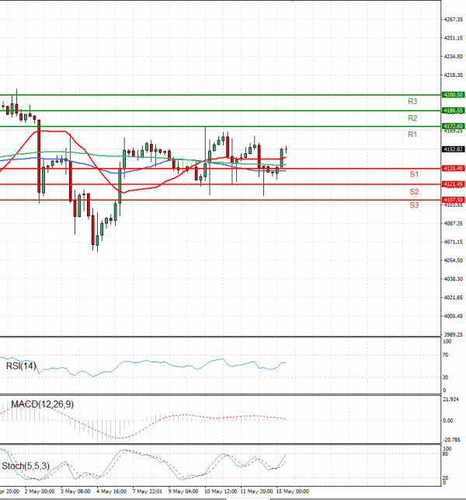
Task: Click the RSI(14) indicator label
Action: 21,366
